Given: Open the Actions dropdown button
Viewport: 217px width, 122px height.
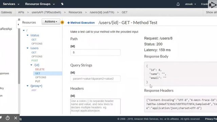Looking at the screenshot, I should pos(51,22).
